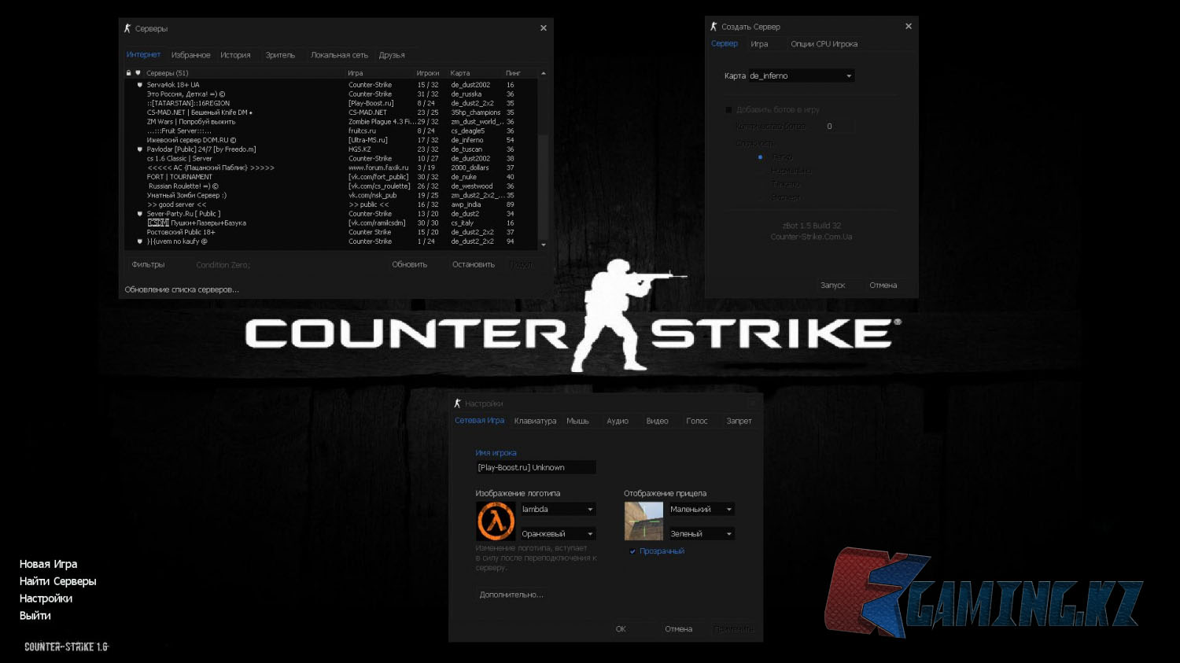This screenshot has width=1180, height=663.
Task: Open the Голос settings tab
Action: 696,422
